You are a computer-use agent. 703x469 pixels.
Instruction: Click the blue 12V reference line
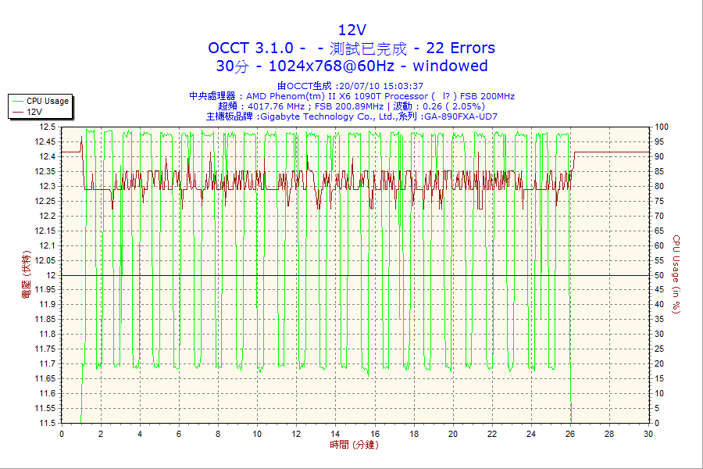coord(355,275)
